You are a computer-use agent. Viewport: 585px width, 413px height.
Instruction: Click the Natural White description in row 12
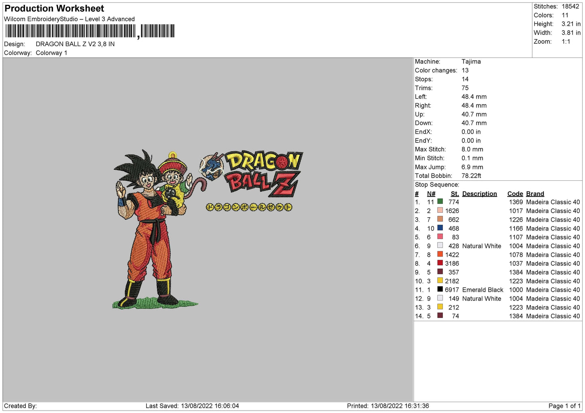click(x=482, y=299)
